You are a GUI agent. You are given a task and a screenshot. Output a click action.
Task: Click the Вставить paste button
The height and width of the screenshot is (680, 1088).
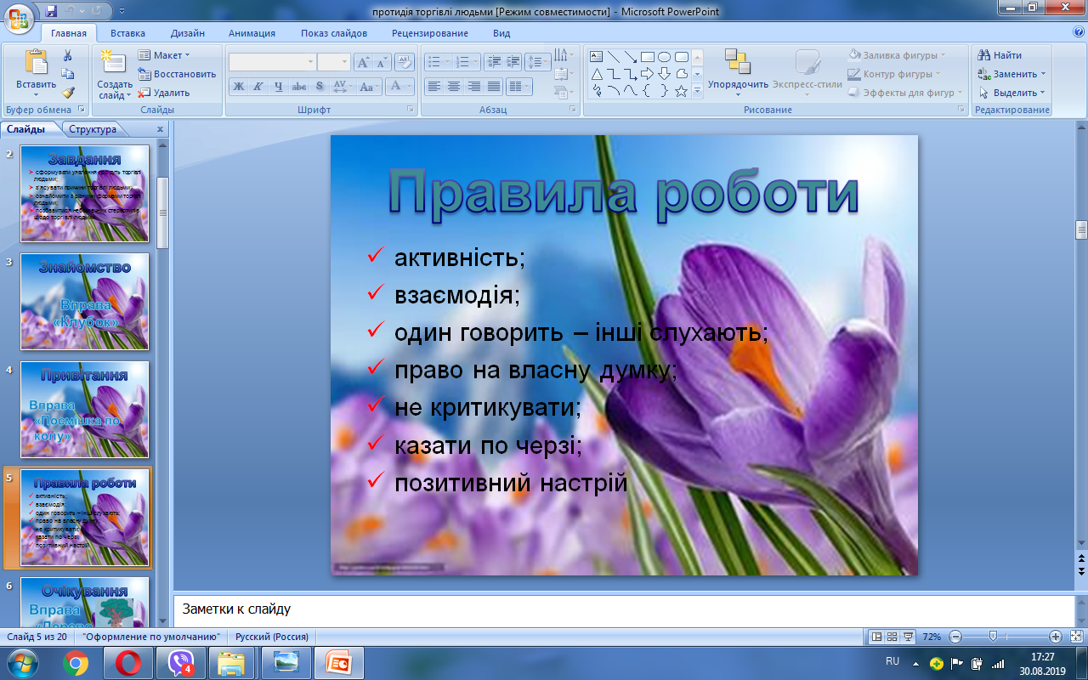(x=36, y=74)
